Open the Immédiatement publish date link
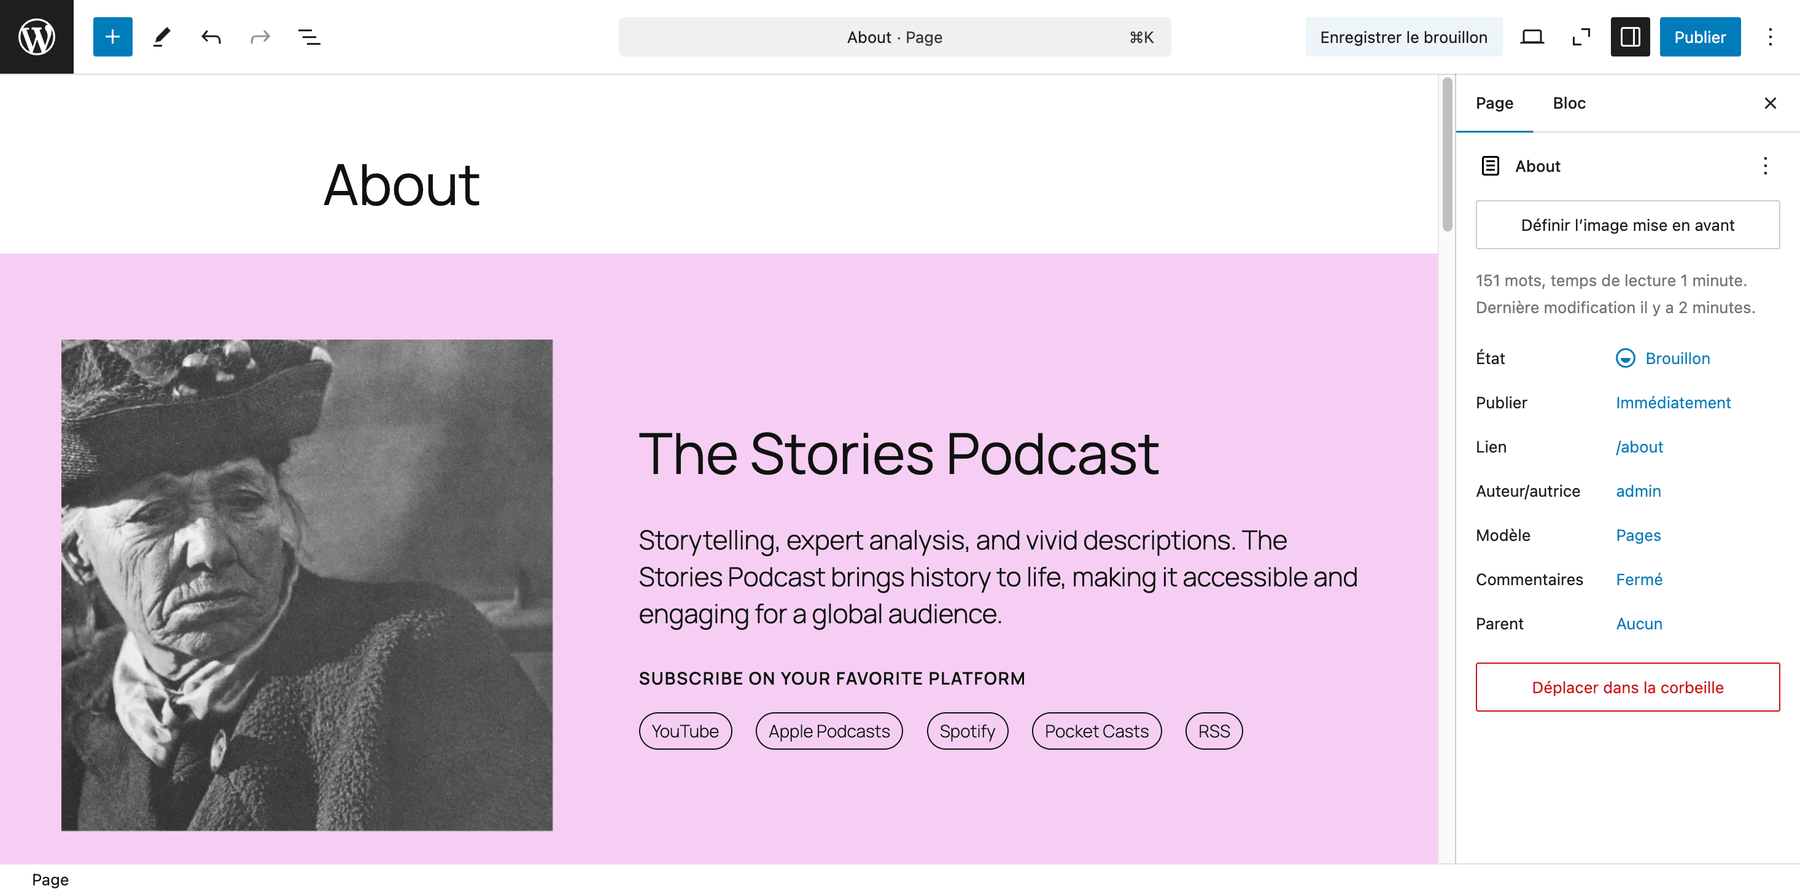The image size is (1800, 894). [1673, 403]
